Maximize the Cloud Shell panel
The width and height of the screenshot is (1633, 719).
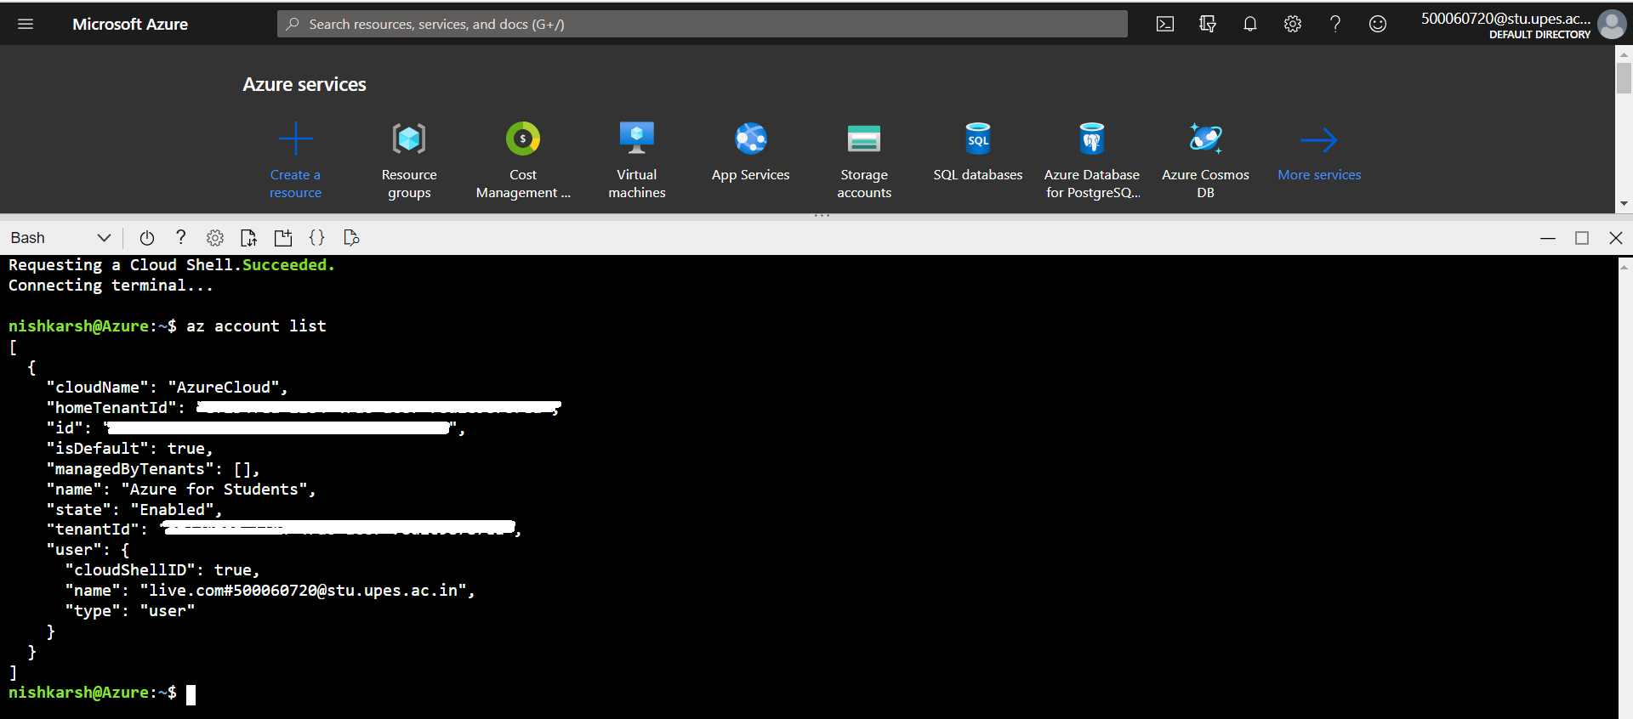tap(1582, 238)
